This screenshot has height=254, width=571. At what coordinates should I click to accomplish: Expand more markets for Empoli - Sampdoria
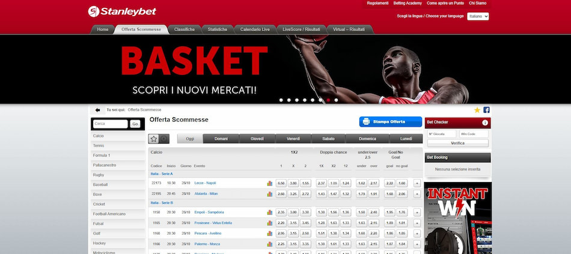[x=417, y=213]
